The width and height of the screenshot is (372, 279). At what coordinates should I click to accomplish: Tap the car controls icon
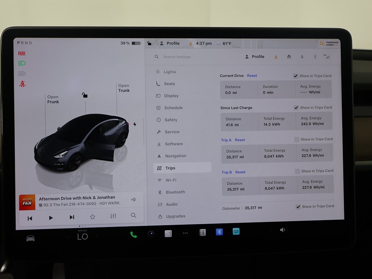point(31,238)
